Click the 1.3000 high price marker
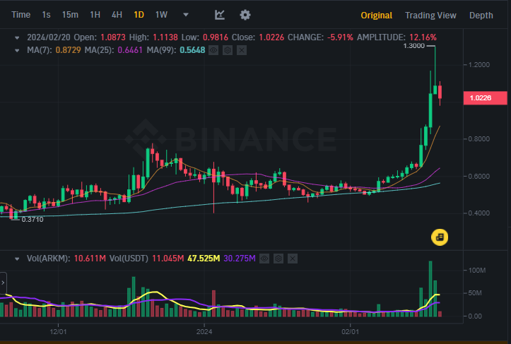 tap(414, 46)
